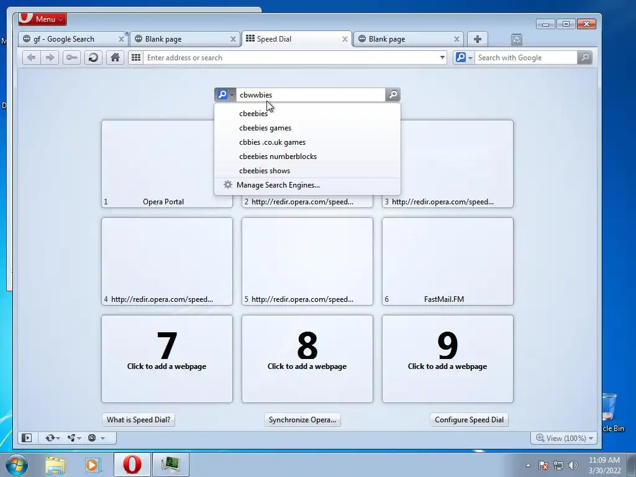Focus the Search with Google field
The width and height of the screenshot is (636, 477).
(x=525, y=58)
